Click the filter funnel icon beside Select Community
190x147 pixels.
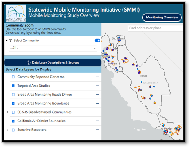(x=11, y=41)
